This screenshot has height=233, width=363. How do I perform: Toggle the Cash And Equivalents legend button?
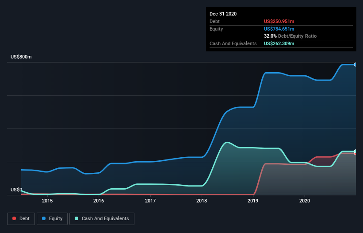point(102,219)
